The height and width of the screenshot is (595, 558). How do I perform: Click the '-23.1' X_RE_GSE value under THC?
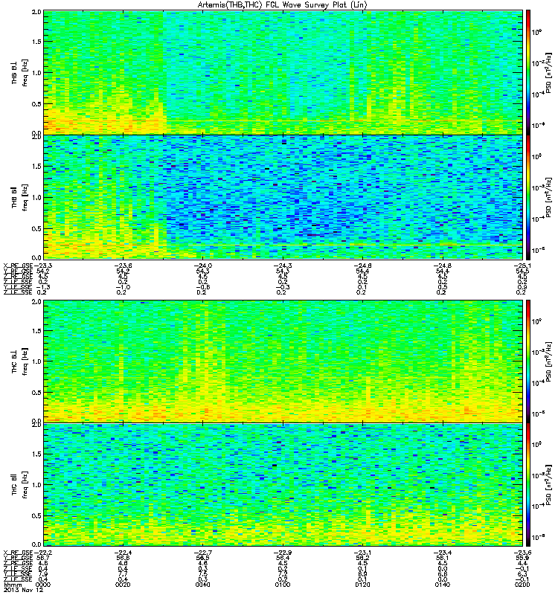[362, 553]
